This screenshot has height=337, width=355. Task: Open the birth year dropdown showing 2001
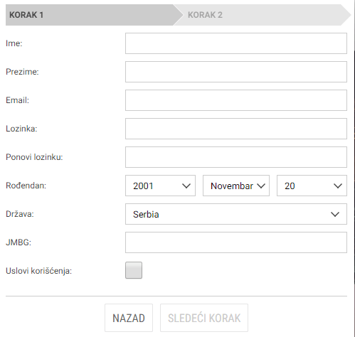point(160,186)
